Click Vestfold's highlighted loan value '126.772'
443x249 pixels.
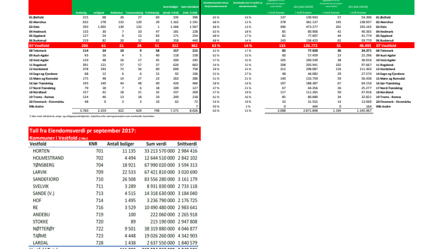tap(311, 46)
